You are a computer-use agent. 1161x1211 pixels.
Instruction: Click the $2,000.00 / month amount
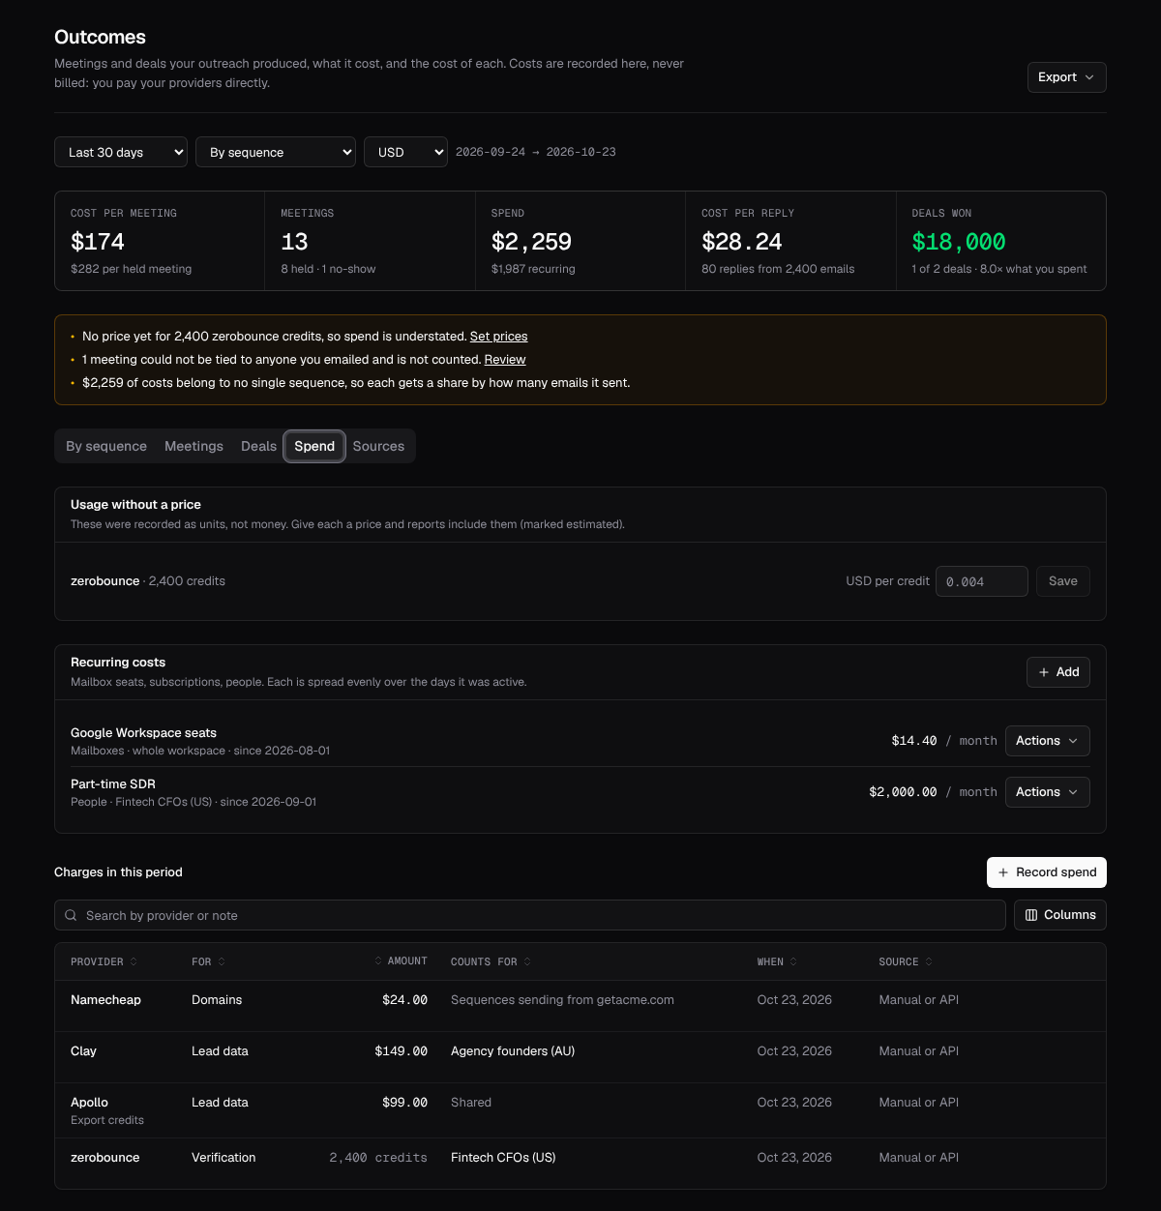pyautogui.click(x=933, y=792)
